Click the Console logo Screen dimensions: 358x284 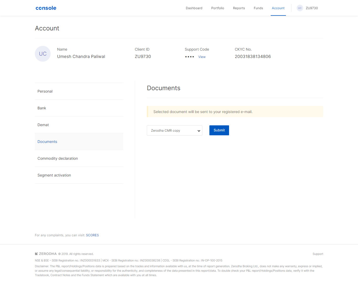(x=46, y=8)
